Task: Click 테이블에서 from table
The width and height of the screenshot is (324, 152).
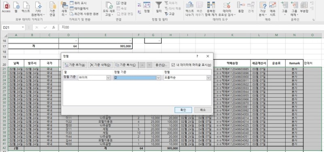Action: click(79, 8)
